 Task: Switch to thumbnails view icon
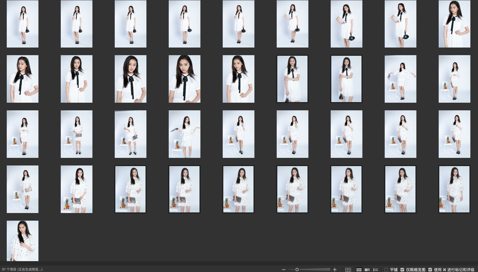pyautogui.click(x=359, y=270)
